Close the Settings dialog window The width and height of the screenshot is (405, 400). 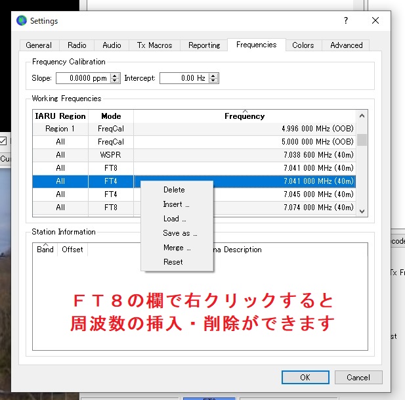point(375,21)
